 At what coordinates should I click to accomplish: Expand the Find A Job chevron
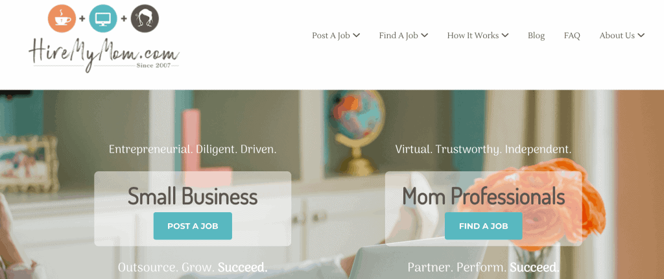click(424, 36)
